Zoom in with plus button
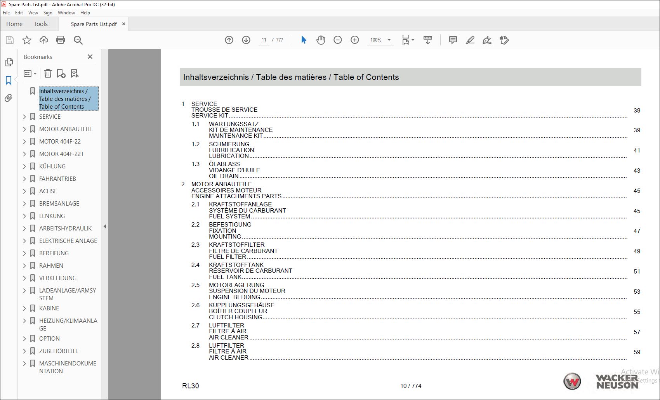 pos(355,40)
